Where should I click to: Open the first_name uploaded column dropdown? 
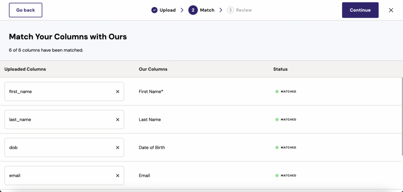coord(59,92)
